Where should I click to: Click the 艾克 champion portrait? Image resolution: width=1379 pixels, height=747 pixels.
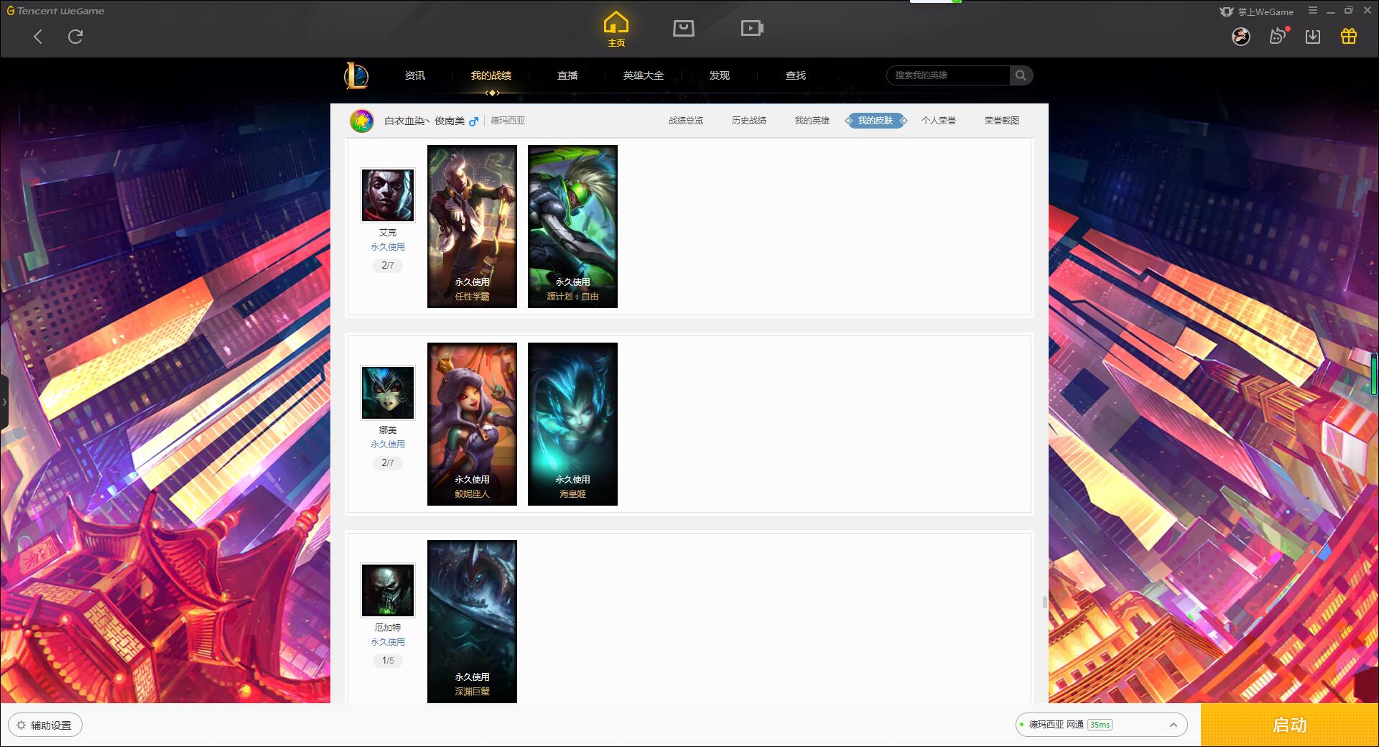[x=388, y=195]
